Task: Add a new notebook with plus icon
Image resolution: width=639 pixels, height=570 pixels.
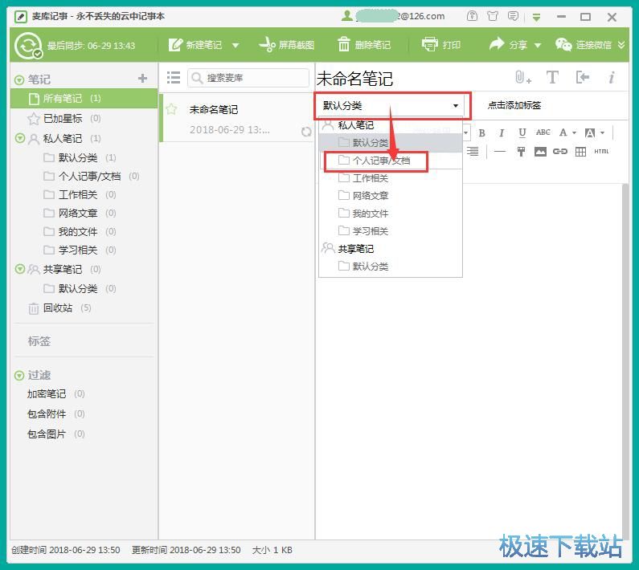Action: point(142,78)
